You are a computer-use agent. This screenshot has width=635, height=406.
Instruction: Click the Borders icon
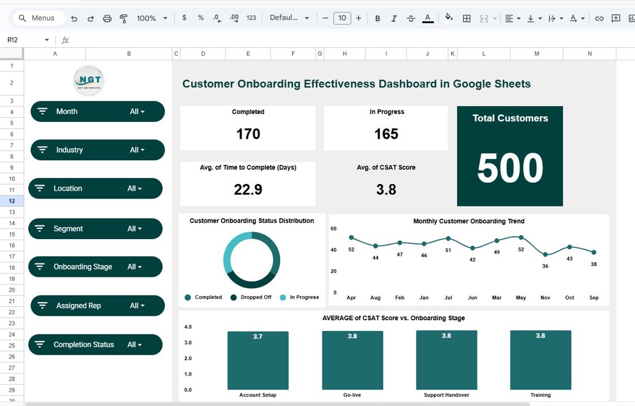click(467, 19)
